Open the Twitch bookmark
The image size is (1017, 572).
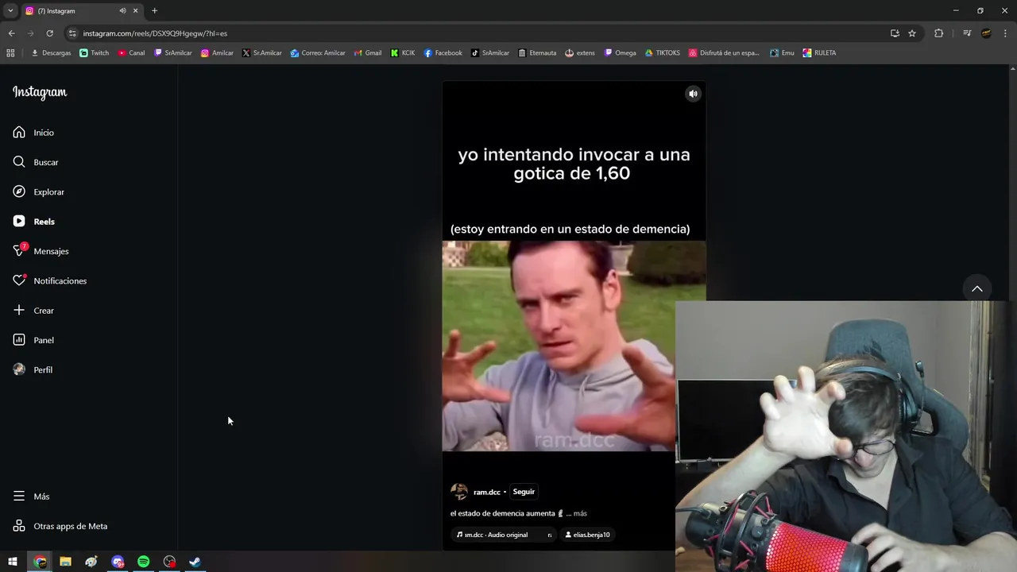coord(95,53)
